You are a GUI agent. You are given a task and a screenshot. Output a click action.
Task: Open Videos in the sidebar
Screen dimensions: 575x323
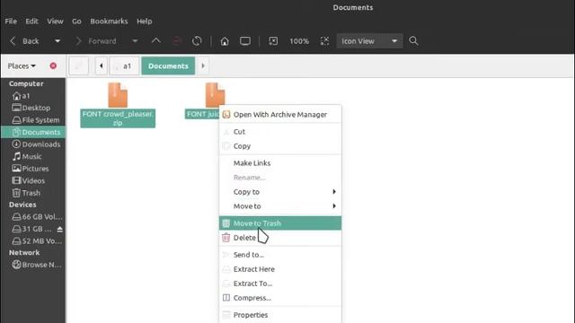point(33,180)
